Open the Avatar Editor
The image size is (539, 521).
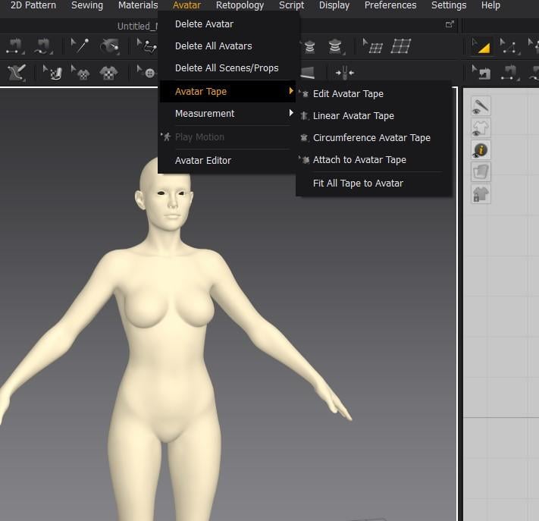click(227, 161)
